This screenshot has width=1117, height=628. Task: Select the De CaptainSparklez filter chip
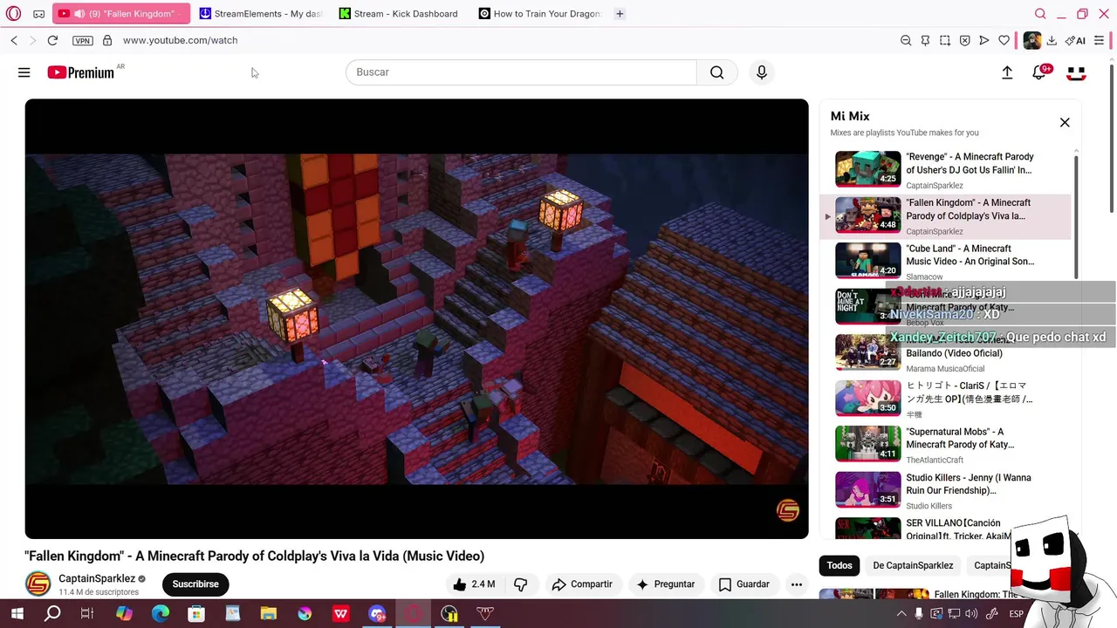pyautogui.click(x=913, y=565)
